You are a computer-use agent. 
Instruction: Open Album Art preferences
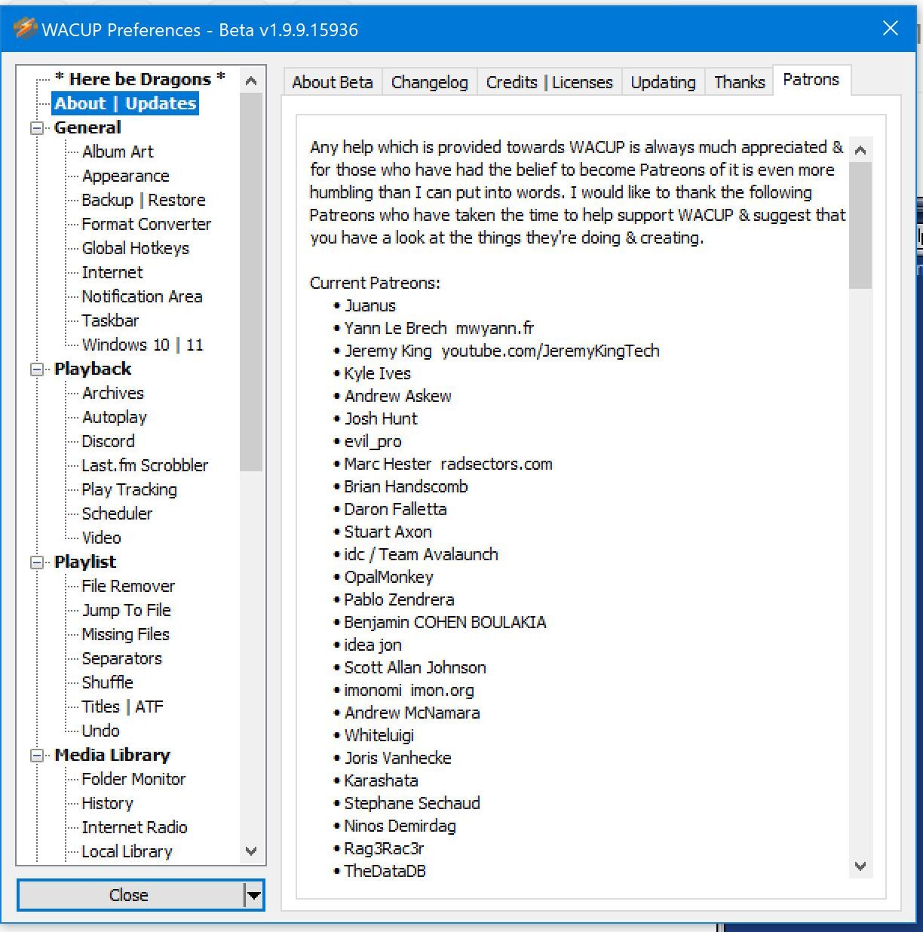pyautogui.click(x=118, y=152)
